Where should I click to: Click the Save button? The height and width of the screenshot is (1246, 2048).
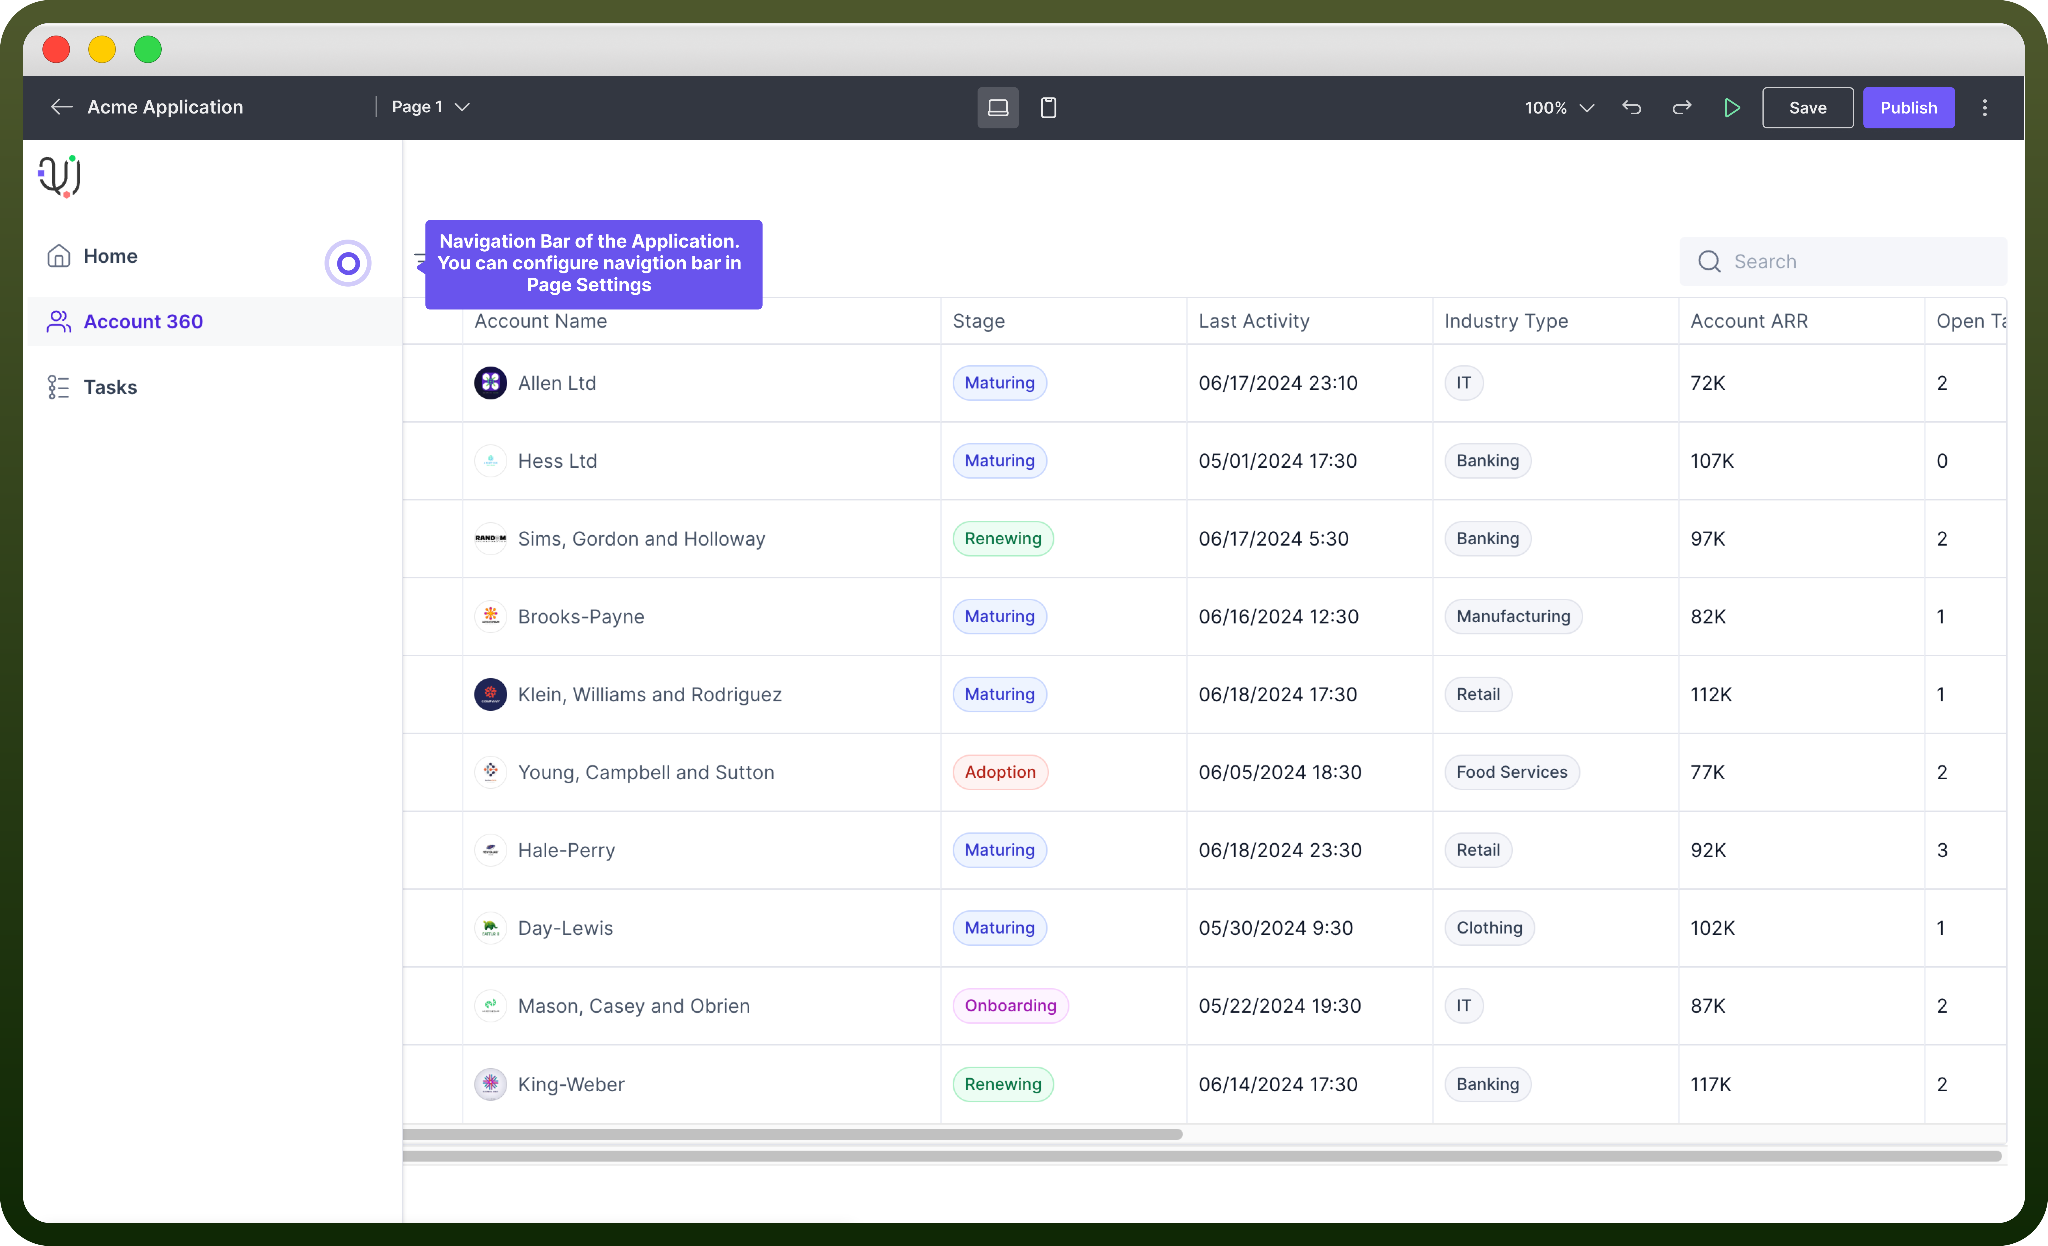pos(1808,108)
